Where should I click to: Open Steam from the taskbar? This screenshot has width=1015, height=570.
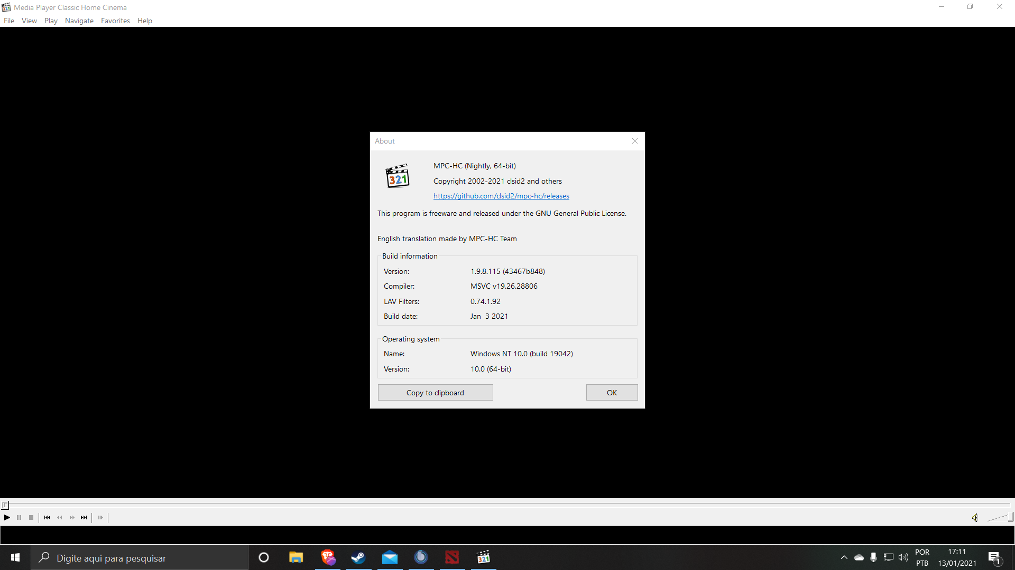pyautogui.click(x=358, y=557)
